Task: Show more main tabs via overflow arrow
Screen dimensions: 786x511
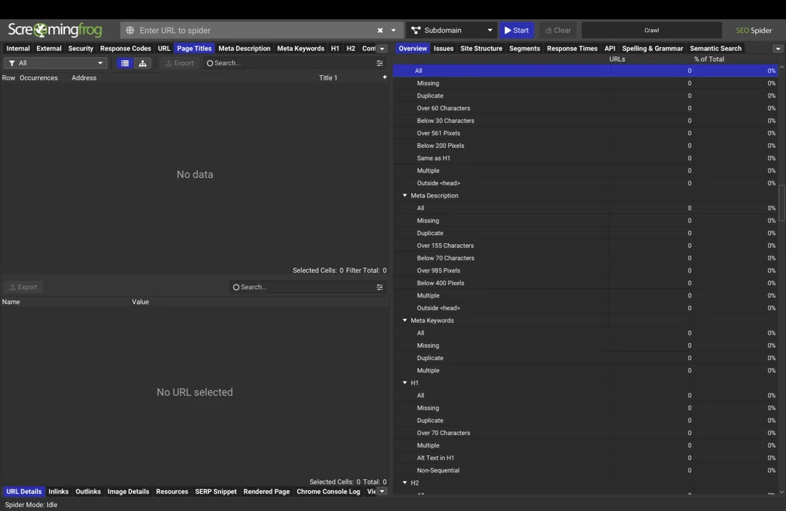Action: coord(382,49)
